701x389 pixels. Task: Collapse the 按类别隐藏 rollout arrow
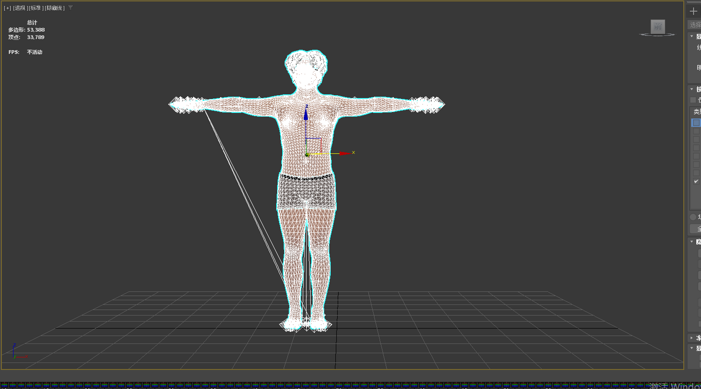692,89
